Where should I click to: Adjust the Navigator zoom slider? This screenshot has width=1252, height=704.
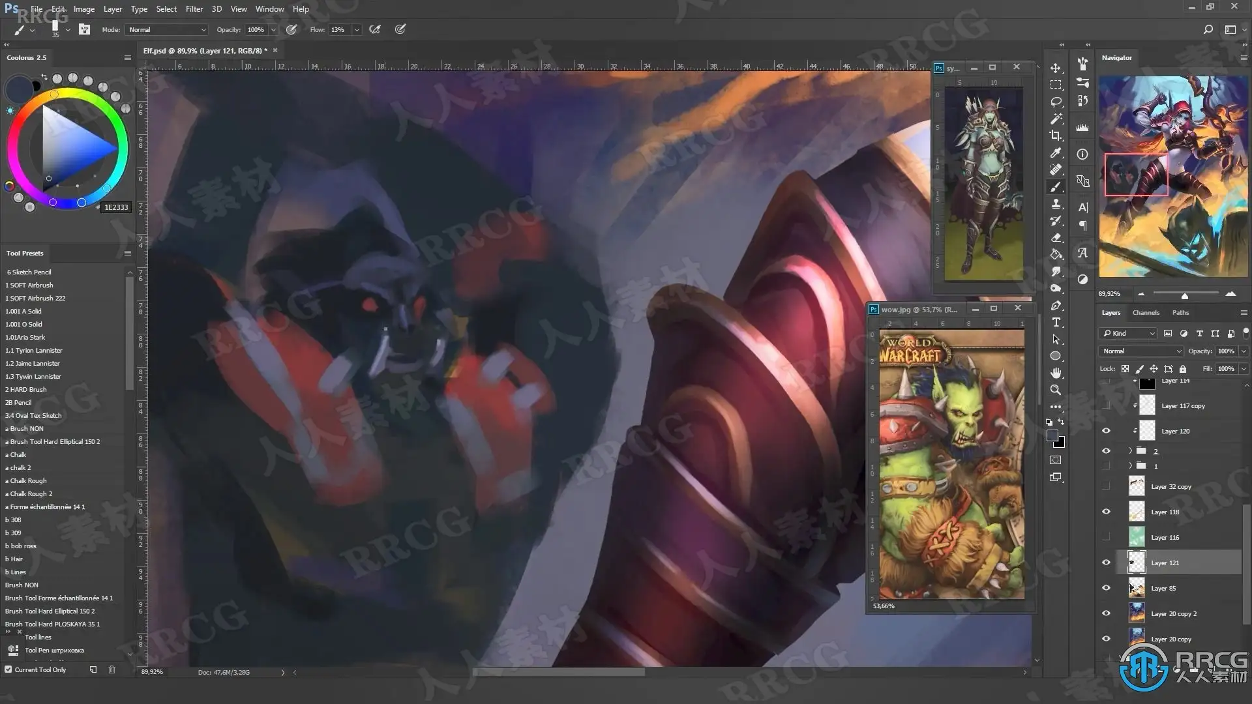tap(1185, 295)
